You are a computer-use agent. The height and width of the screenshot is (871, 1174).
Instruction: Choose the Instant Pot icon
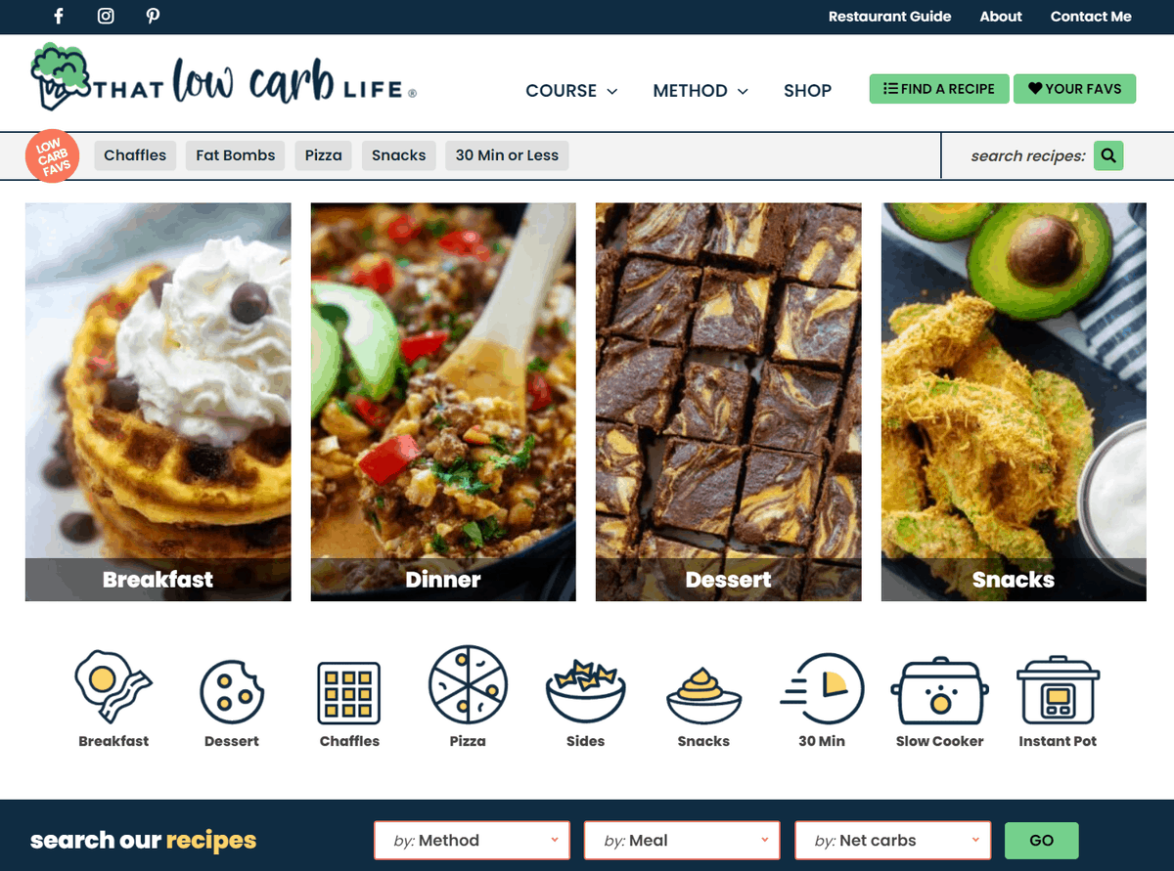click(x=1058, y=689)
